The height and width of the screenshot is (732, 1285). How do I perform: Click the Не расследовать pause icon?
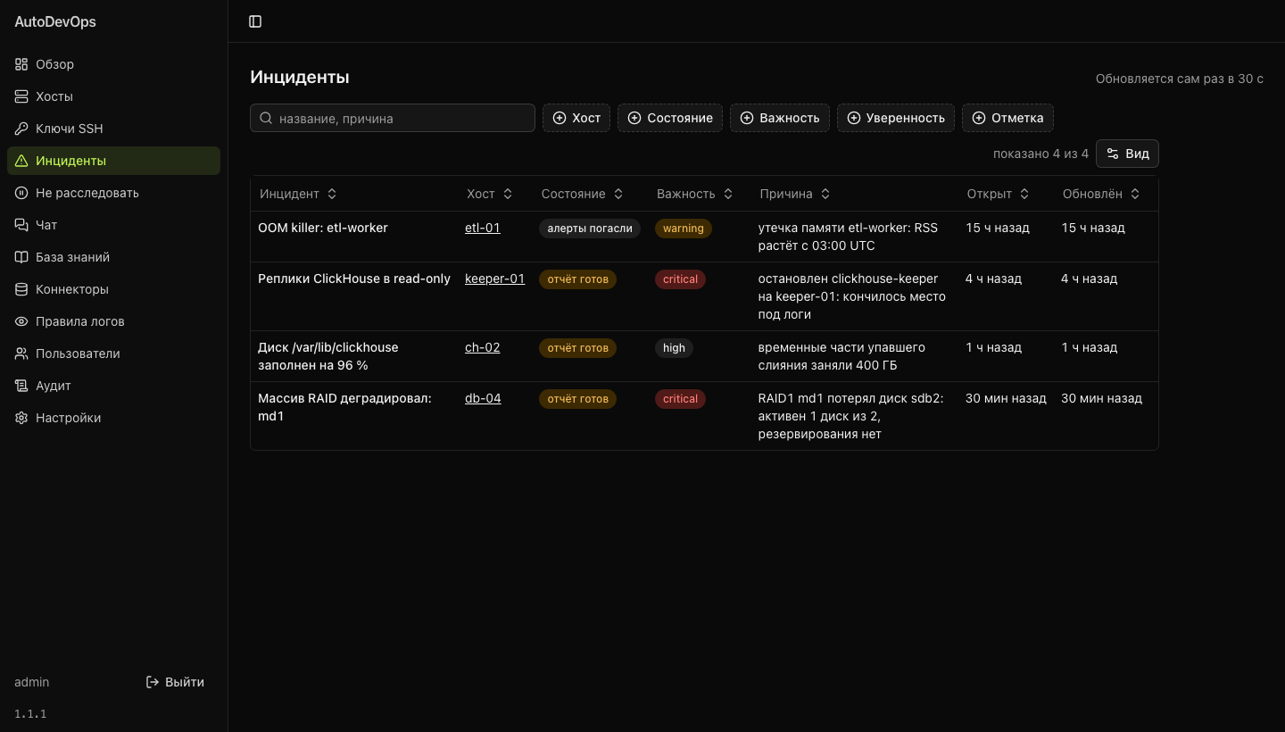[x=21, y=193]
